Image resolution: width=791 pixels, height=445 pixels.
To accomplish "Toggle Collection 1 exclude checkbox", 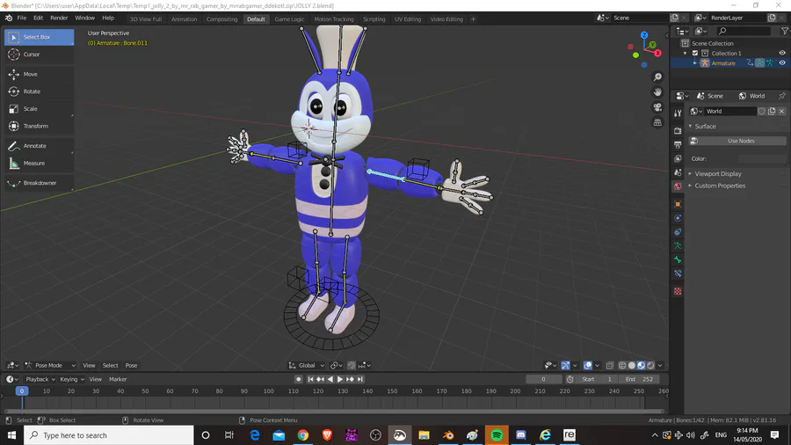I will 695,53.
